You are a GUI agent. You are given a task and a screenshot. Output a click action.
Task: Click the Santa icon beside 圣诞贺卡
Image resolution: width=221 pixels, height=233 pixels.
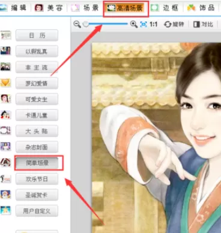[5, 195]
